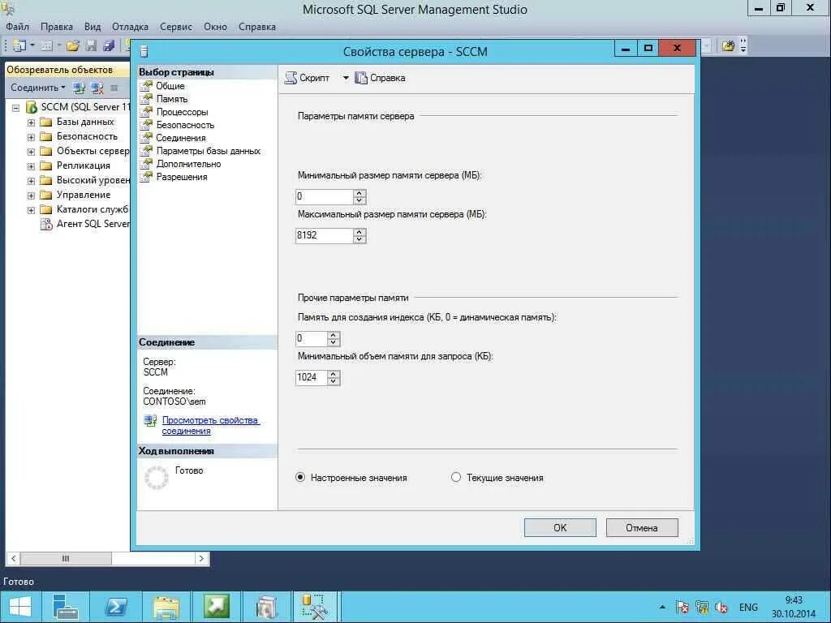
Task: Expand the Каталоги служб folder
Action: coord(32,210)
